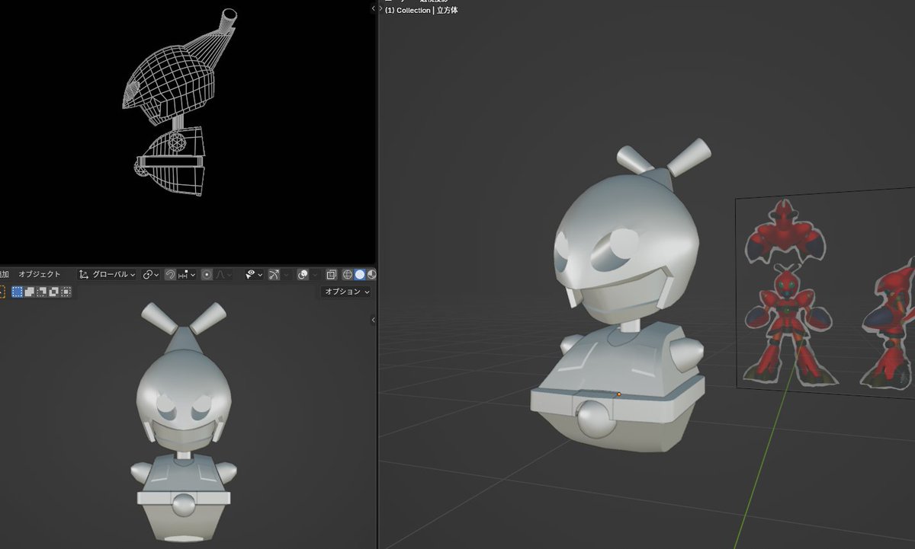Screen dimensions: 915x549
Task: Select the intersect-selection mode icon
Action: 66,292
